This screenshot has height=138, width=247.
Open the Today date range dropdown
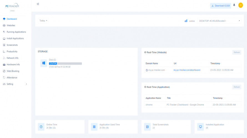(43, 21)
